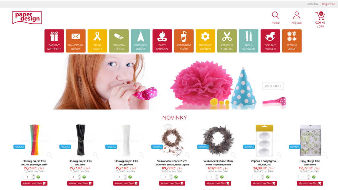Enlarge the black Slámky na pití thumbnail
This screenshot has height=190, width=338.
tap(95, 155)
